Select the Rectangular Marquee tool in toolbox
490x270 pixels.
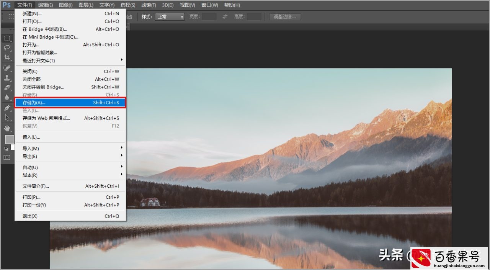click(x=7, y=38)
